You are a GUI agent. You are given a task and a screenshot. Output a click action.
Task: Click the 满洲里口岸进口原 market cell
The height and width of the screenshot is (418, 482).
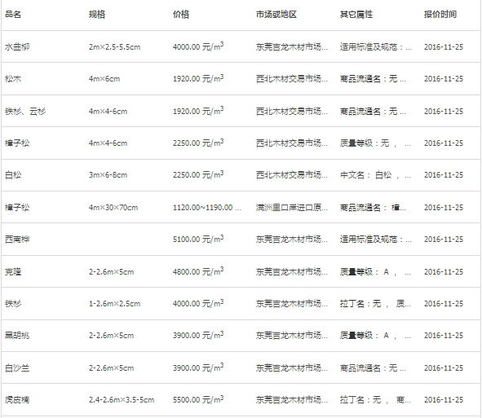point(292,208)
